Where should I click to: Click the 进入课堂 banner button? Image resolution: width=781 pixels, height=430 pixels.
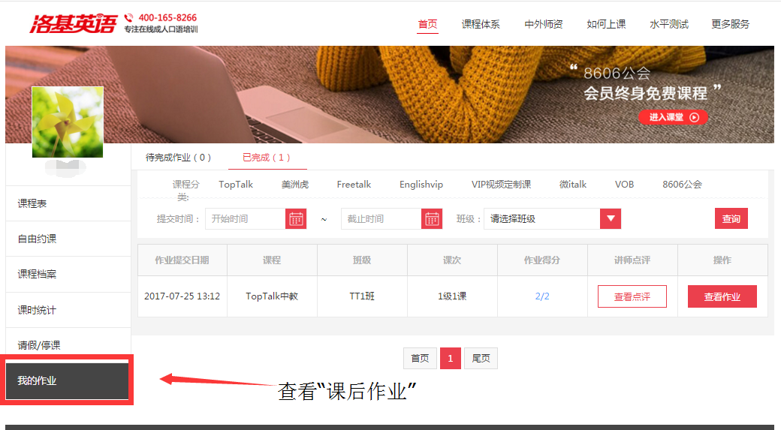tap(673, 117)
